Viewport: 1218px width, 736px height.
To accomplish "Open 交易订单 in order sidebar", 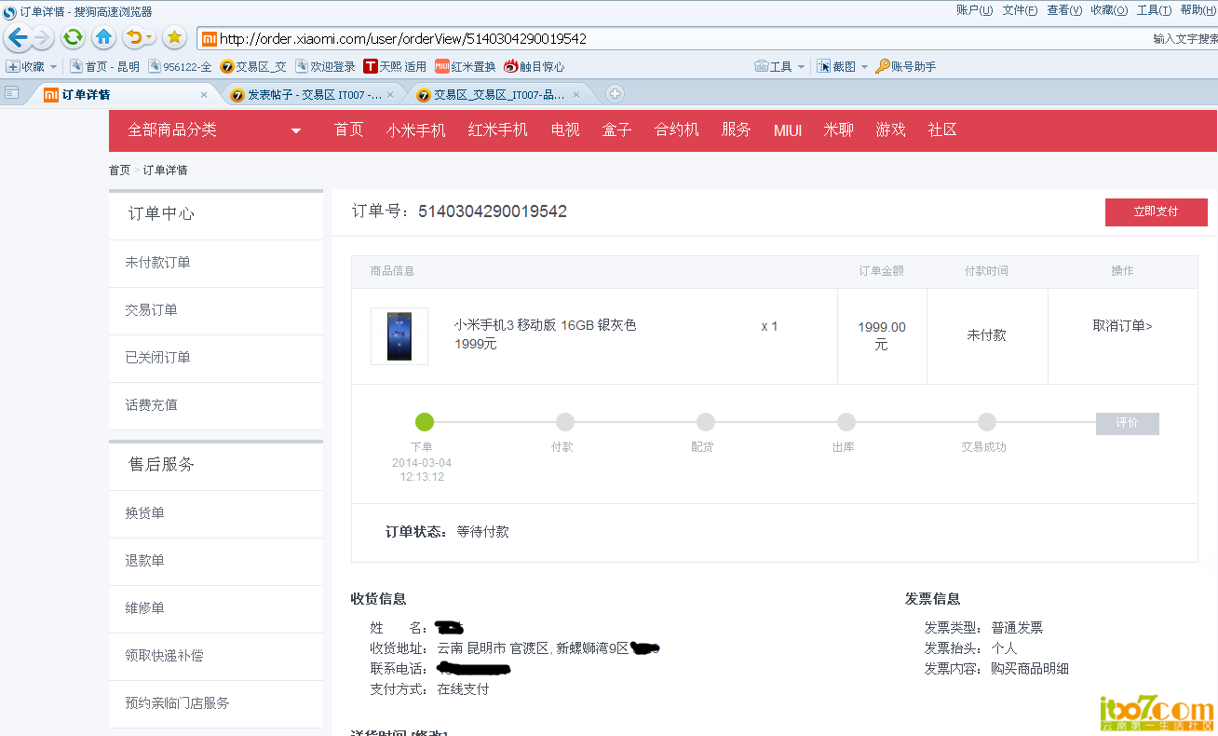I will 151,310.
